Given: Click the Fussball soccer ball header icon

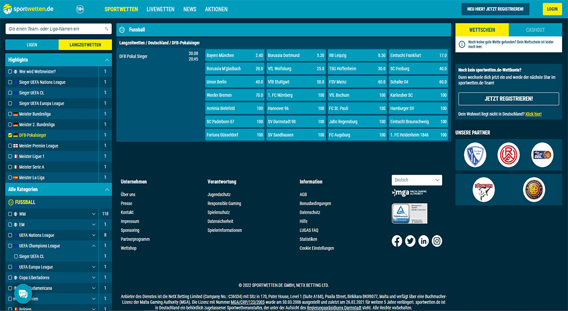Looking at the screenshot, I should point(122,29).
